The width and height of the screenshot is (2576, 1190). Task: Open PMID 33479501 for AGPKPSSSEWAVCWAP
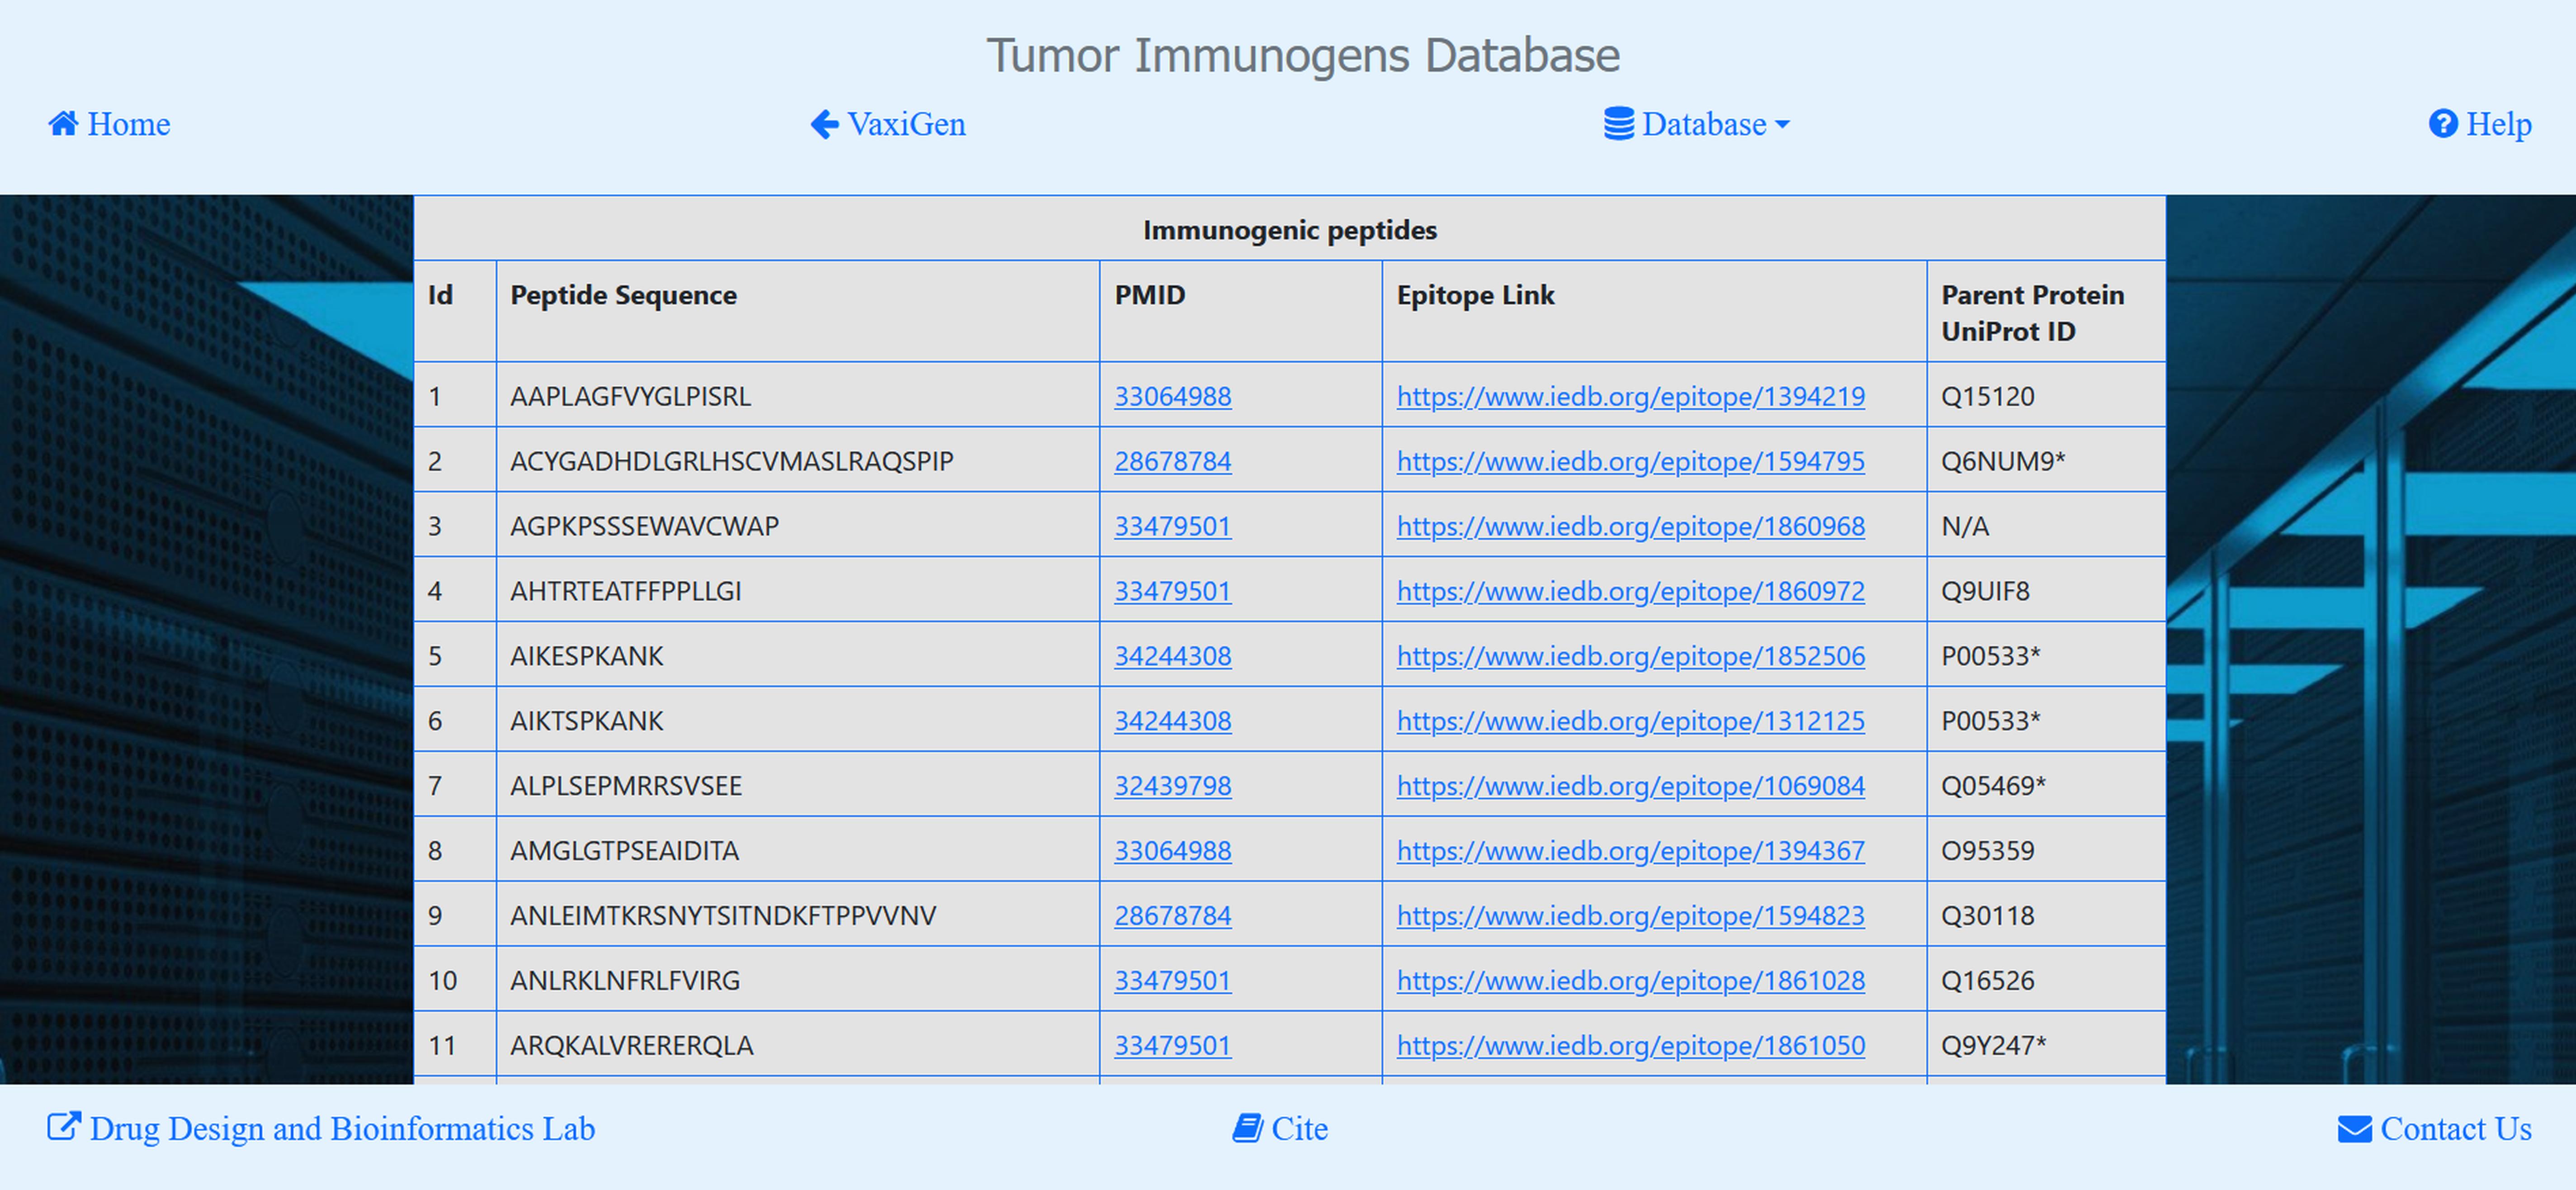[1172, 526]
